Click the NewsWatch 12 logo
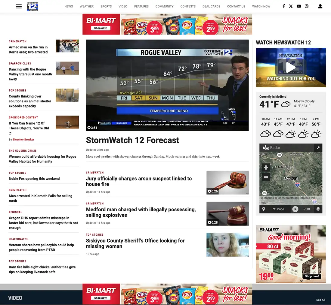The width and height of the screenshot is (331, 305). [x=32, y=6]
